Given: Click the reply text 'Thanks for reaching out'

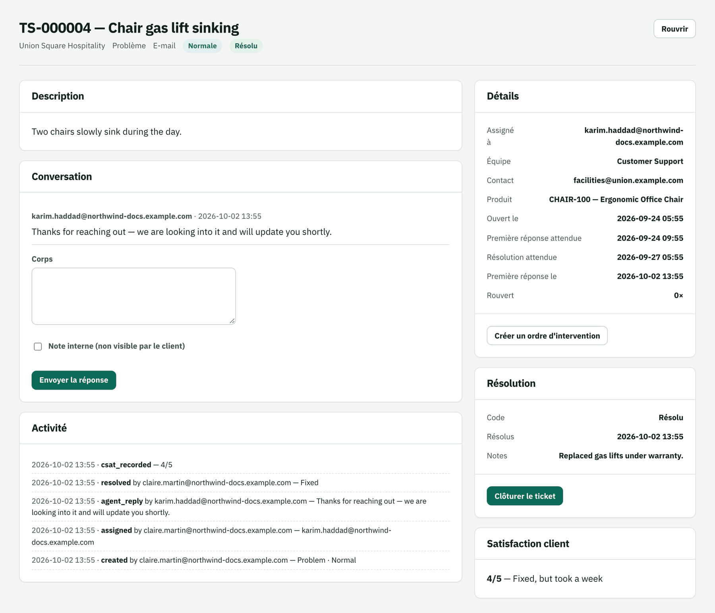Looking at the screenshot, I should pyautogui.click(x=182, y=232).
